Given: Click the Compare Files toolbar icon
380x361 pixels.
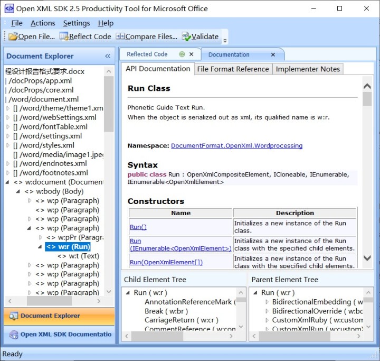Looking at the screenshot, I should [120, 36].
